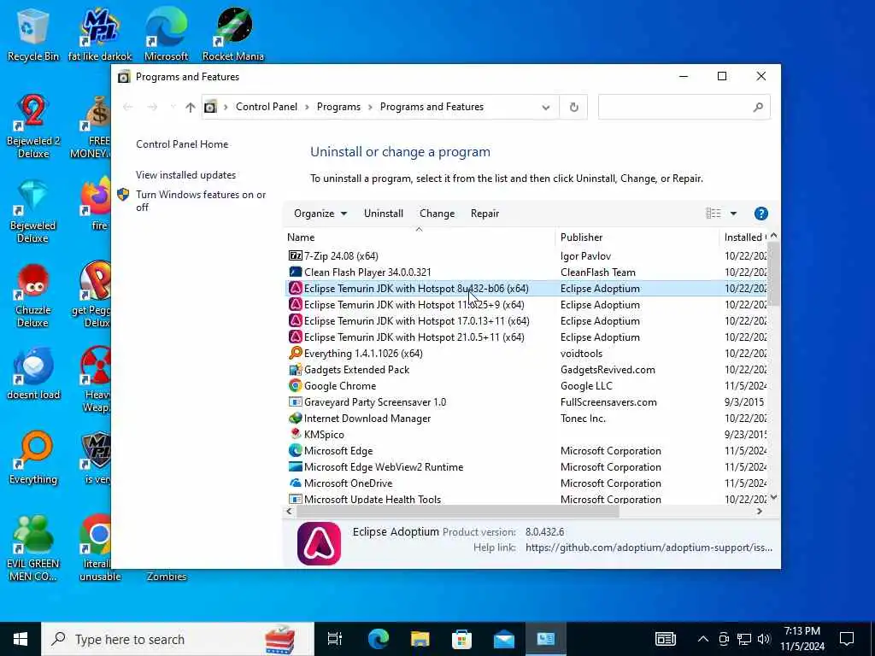The width and height of the screenshot is (875, 656).
Task: Expand the address bar history dropdown
Action: coord(546,107)
